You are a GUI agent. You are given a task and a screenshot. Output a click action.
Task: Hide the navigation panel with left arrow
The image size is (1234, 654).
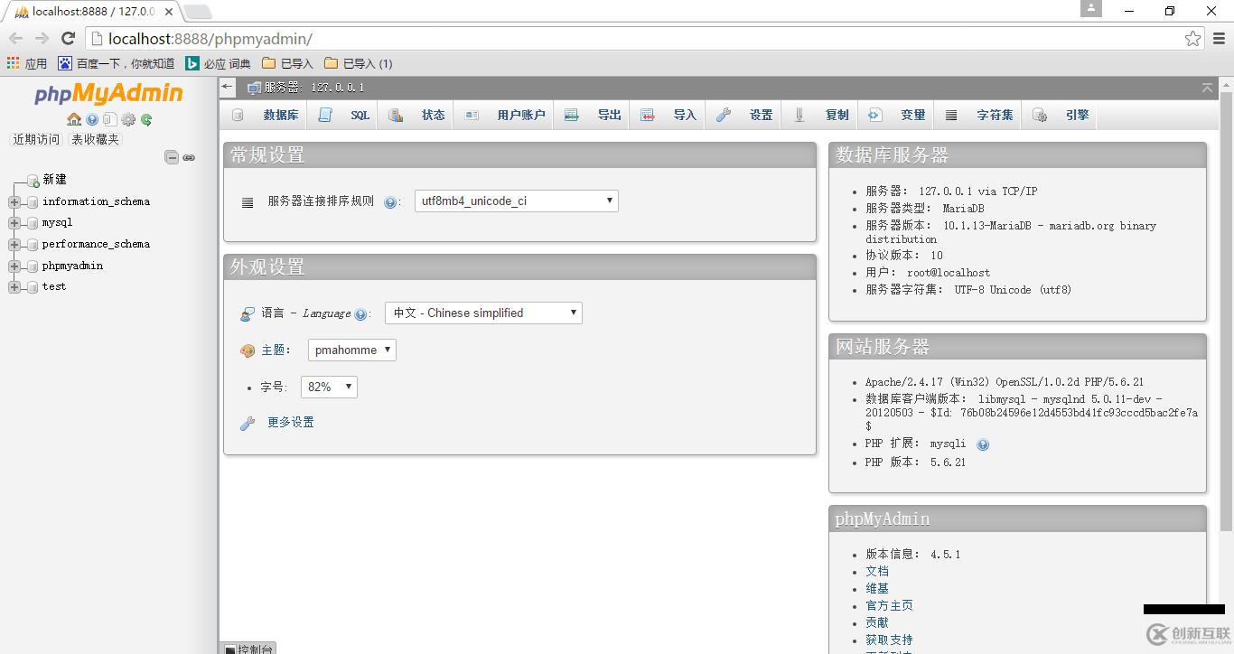pyautogui.click(x=228, y=88)
